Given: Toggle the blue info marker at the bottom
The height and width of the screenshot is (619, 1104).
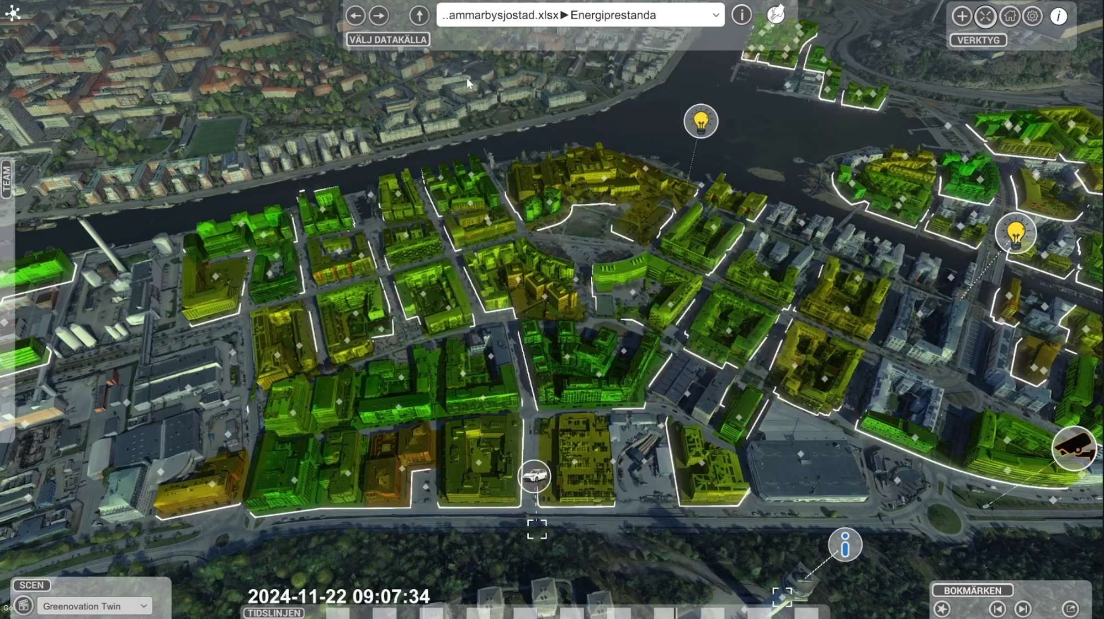Looking at the screenshot, I should [845, 545].
